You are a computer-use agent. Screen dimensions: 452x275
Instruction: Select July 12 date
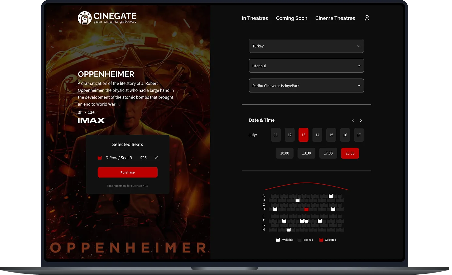coord(289,135)
